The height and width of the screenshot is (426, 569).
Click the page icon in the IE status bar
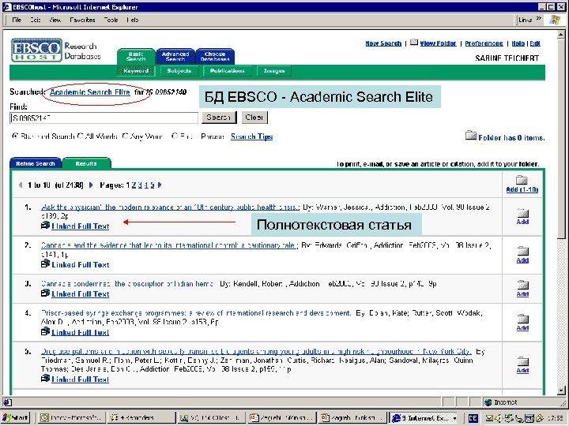point(7,402)
